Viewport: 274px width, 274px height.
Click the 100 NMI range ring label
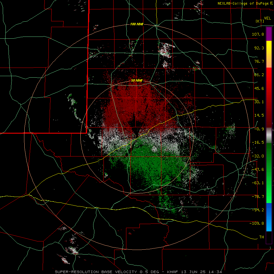(137, 24)
